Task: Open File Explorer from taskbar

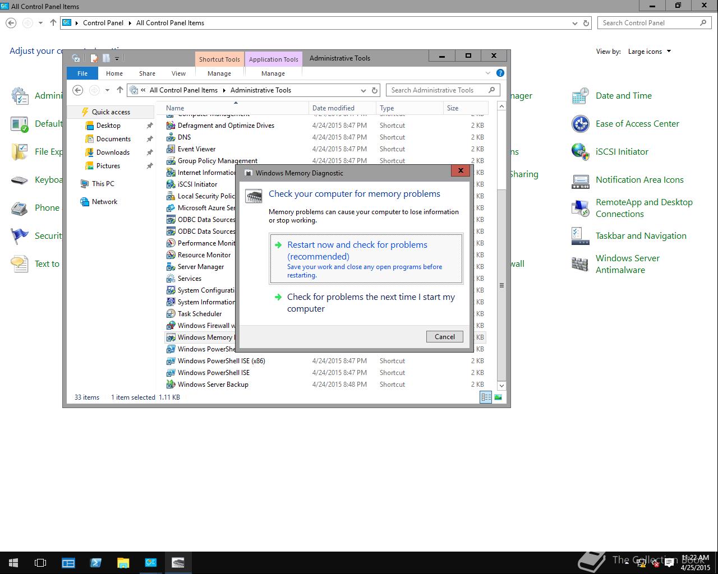Action: (123, 563)
